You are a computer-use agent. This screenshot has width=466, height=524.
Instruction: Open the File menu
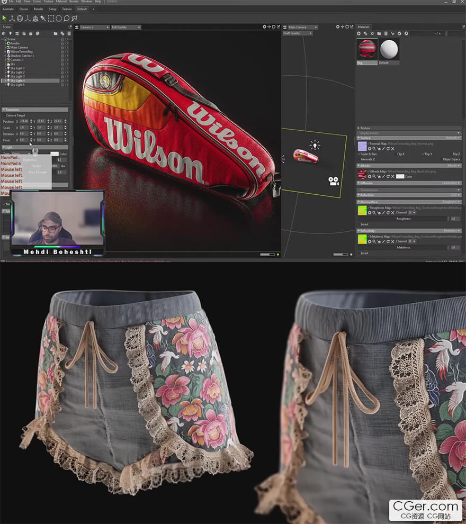[x=11, y=2]
